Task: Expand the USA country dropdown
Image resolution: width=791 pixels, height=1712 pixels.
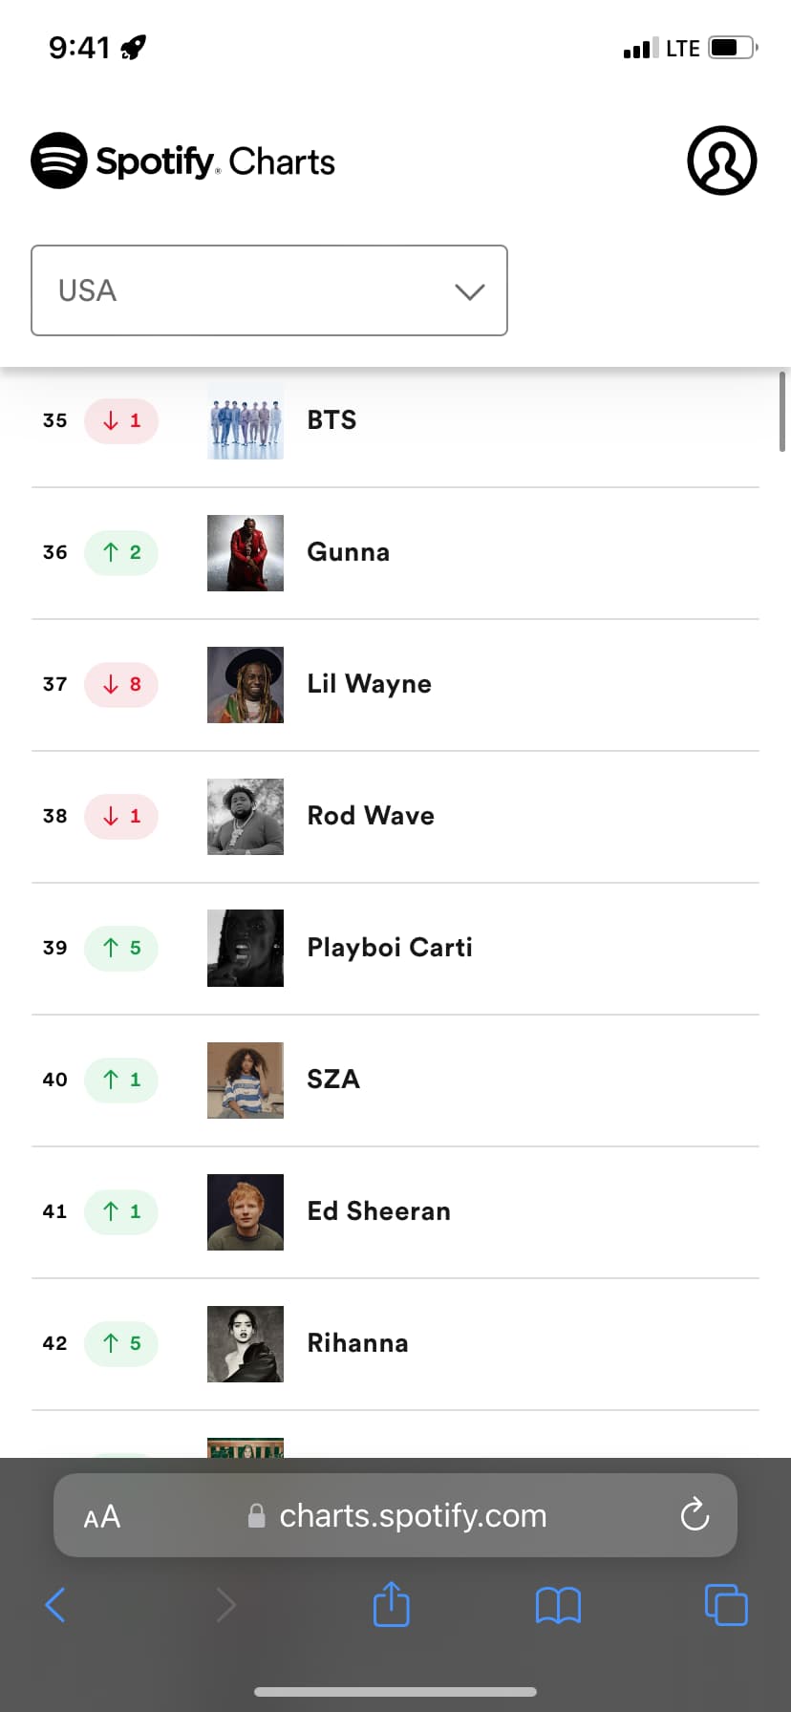Action: click(269, 290)
